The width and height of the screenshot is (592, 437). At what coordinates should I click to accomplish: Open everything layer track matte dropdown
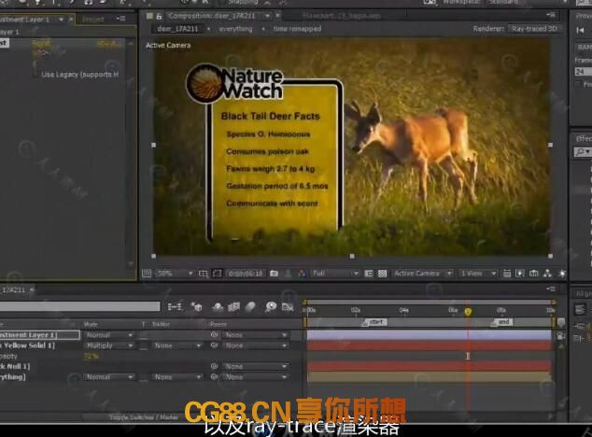177,377
